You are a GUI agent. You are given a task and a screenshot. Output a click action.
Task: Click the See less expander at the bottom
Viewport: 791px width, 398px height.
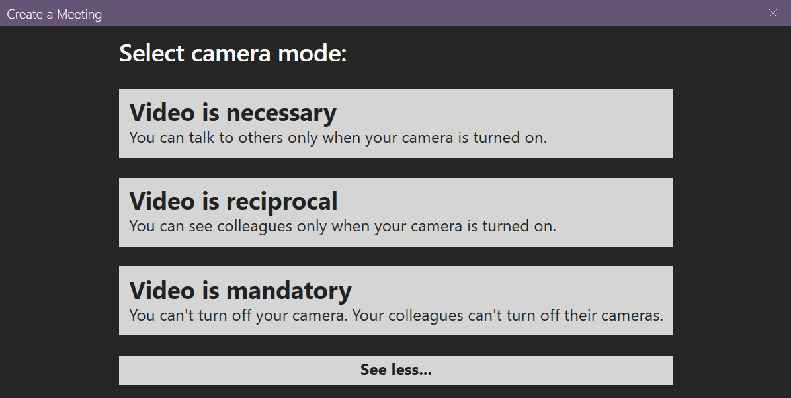click(395, 370)
